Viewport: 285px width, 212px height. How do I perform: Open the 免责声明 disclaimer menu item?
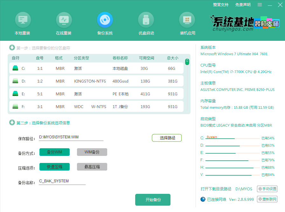point(243,5)
